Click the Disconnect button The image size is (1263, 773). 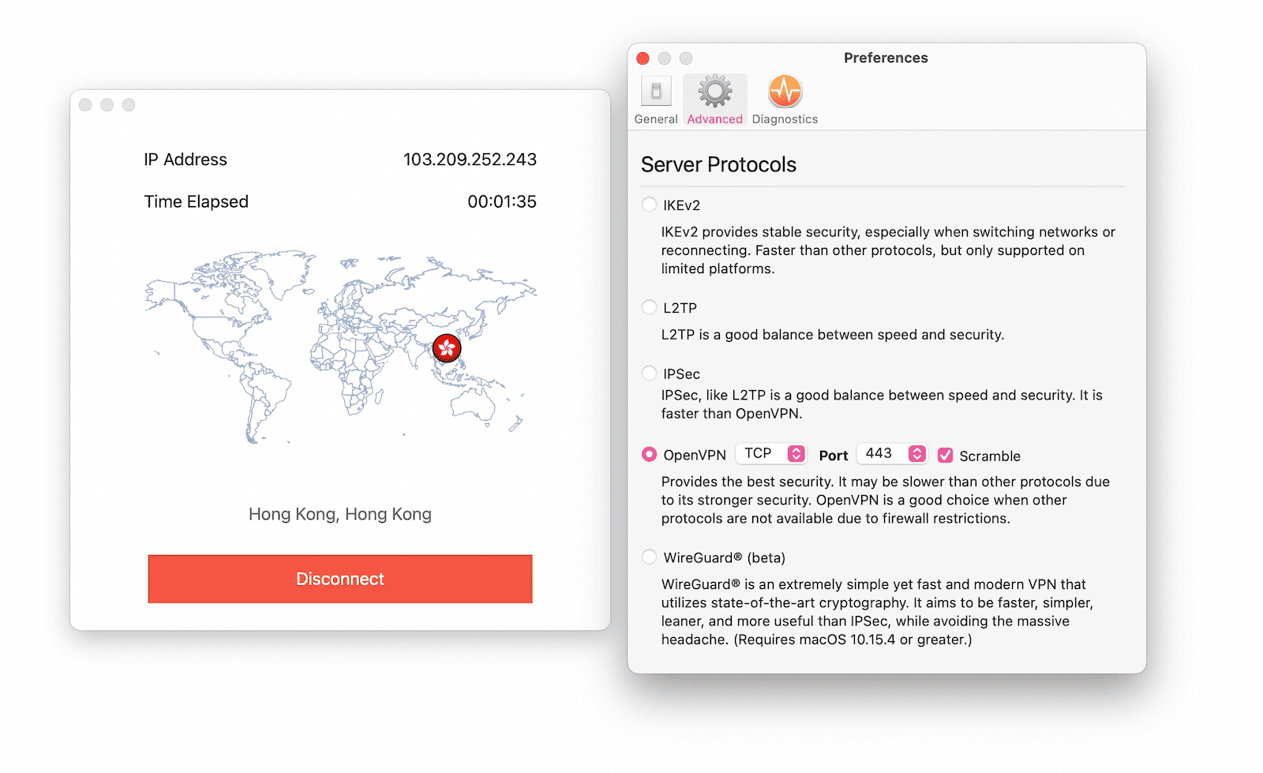click(x=340, y=579)
